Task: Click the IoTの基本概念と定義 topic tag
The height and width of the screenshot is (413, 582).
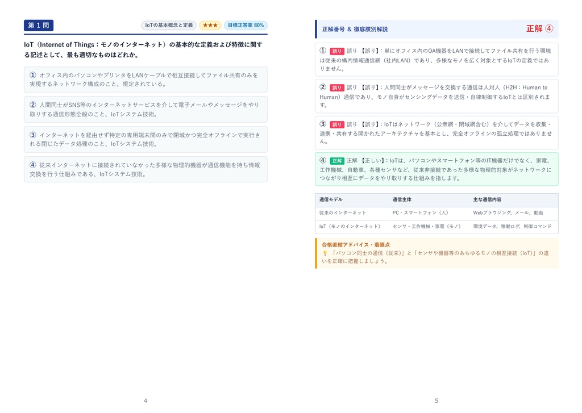Action: coord(169,25)
